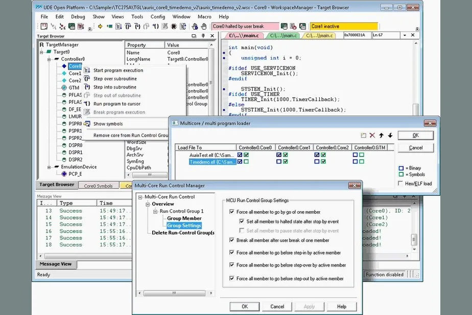Click the plain hand toolbar icon

pyautogui.click(x=204, y=27)
